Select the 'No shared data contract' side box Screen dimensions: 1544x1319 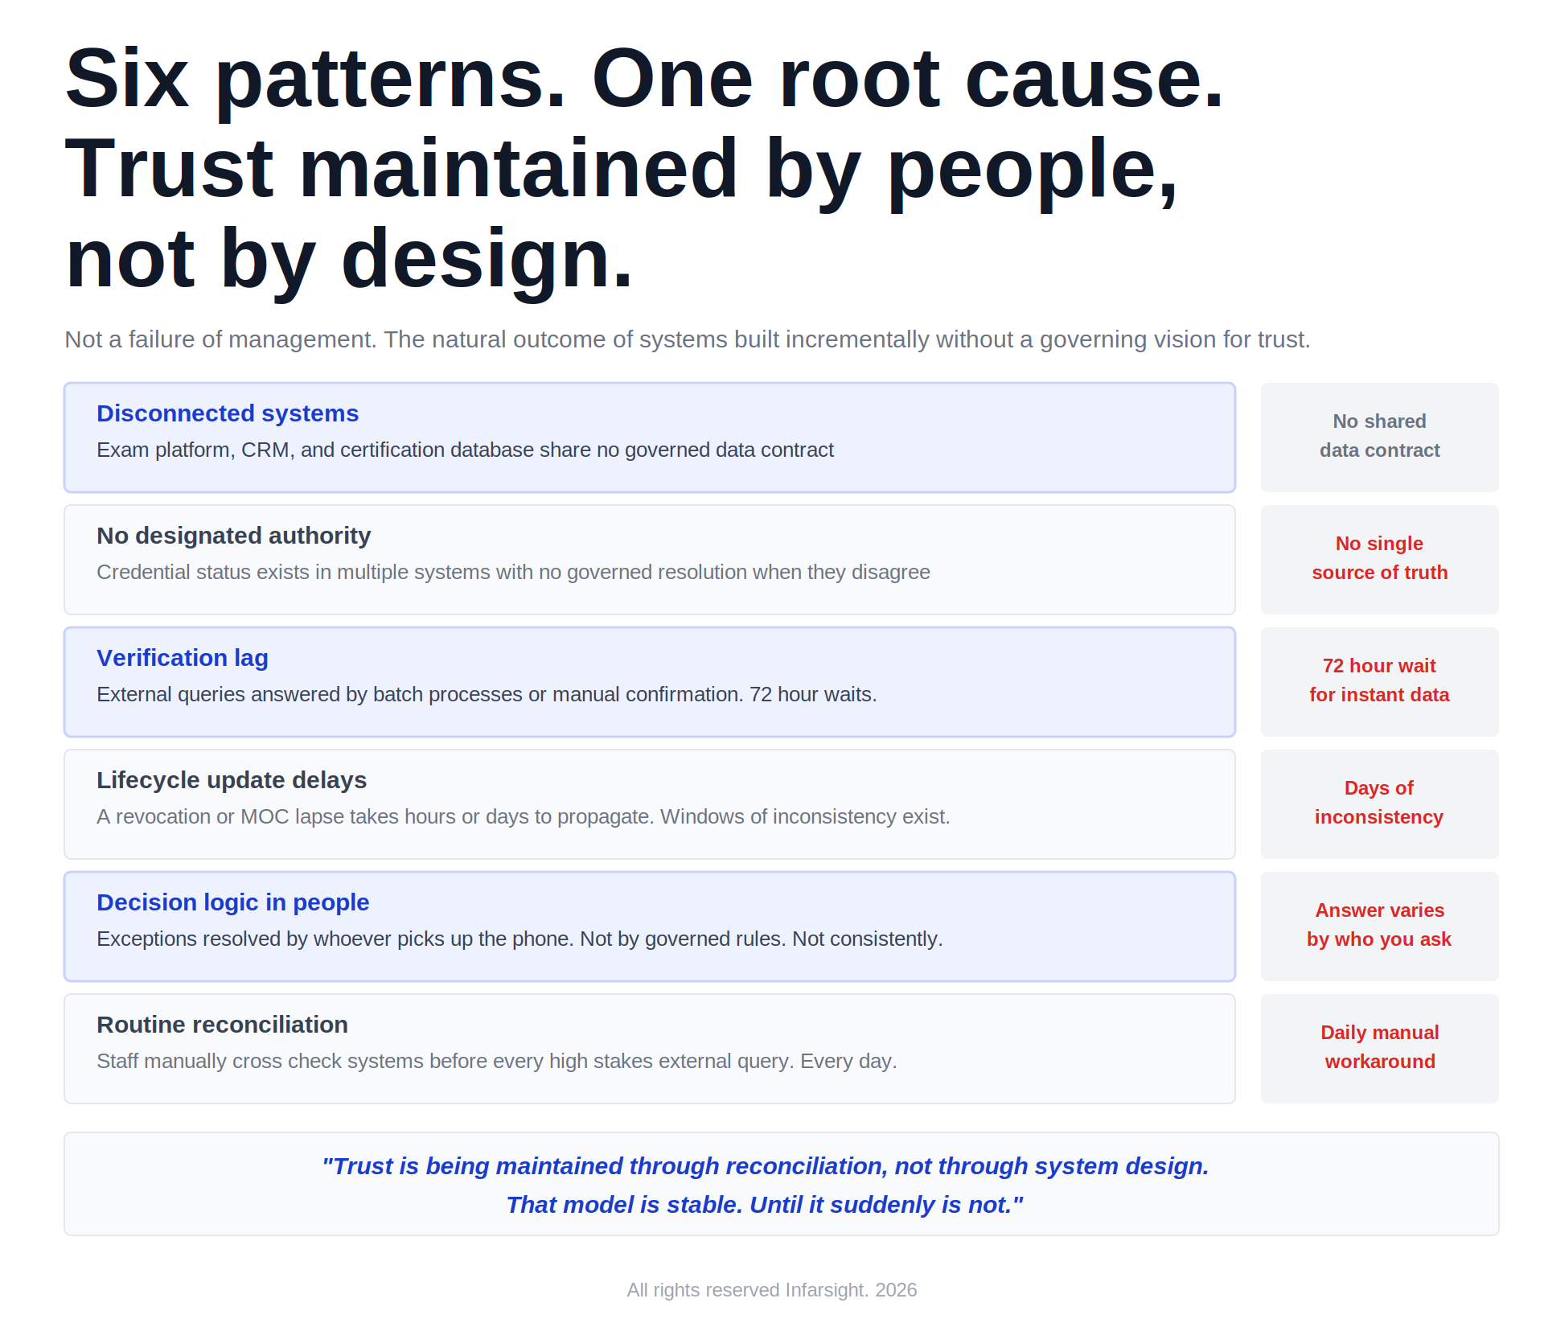[x=1380, y=438]
